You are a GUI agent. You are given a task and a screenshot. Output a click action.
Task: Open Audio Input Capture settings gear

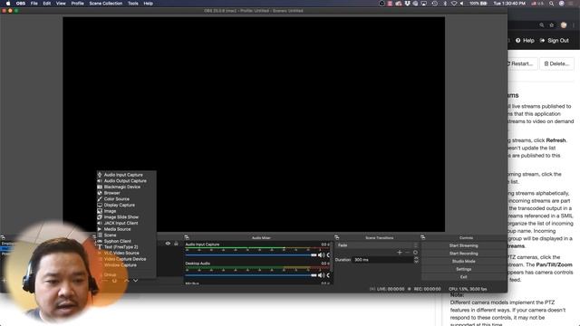(328, 255)
